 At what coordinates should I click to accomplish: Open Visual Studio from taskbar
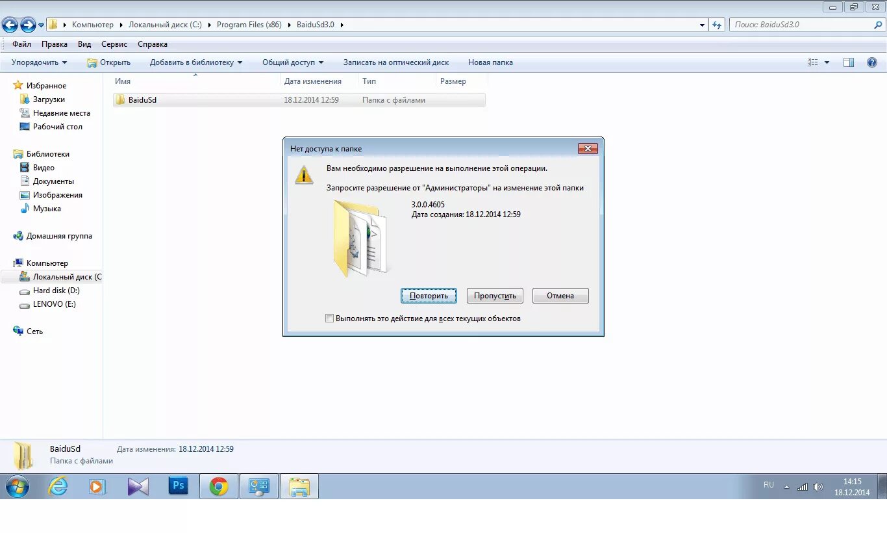click(x=138, y=486)
